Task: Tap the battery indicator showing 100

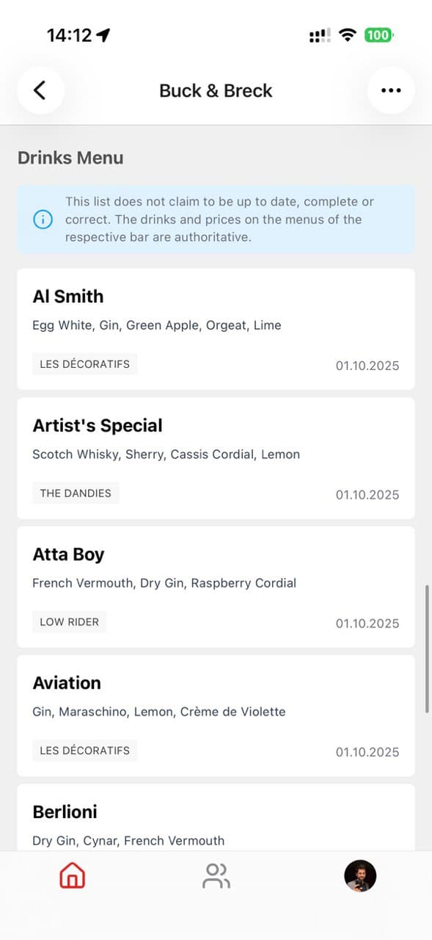Action: (x=378, y=34)
